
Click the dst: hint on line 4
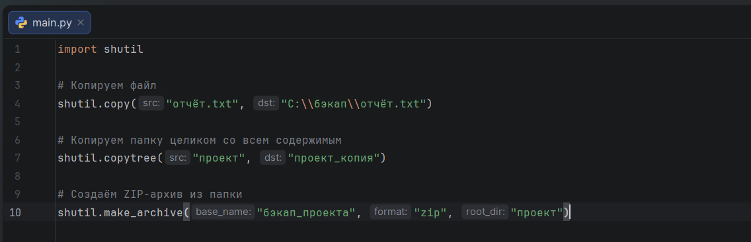(266, 103)
